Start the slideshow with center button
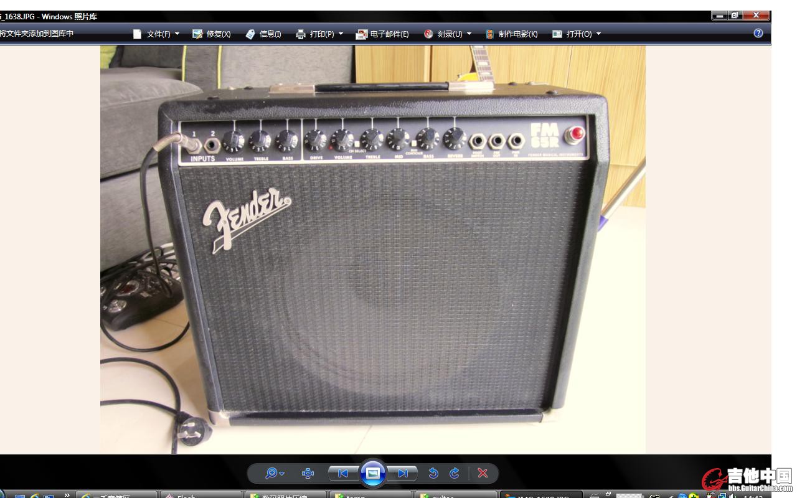This screenshot has height=498, width=797. click(373, 474)
